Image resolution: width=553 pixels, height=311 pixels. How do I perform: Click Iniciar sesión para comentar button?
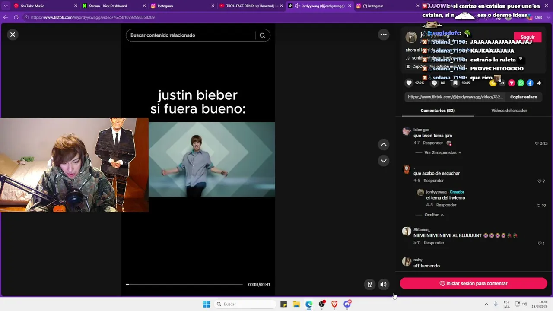[x=474, y=283]
